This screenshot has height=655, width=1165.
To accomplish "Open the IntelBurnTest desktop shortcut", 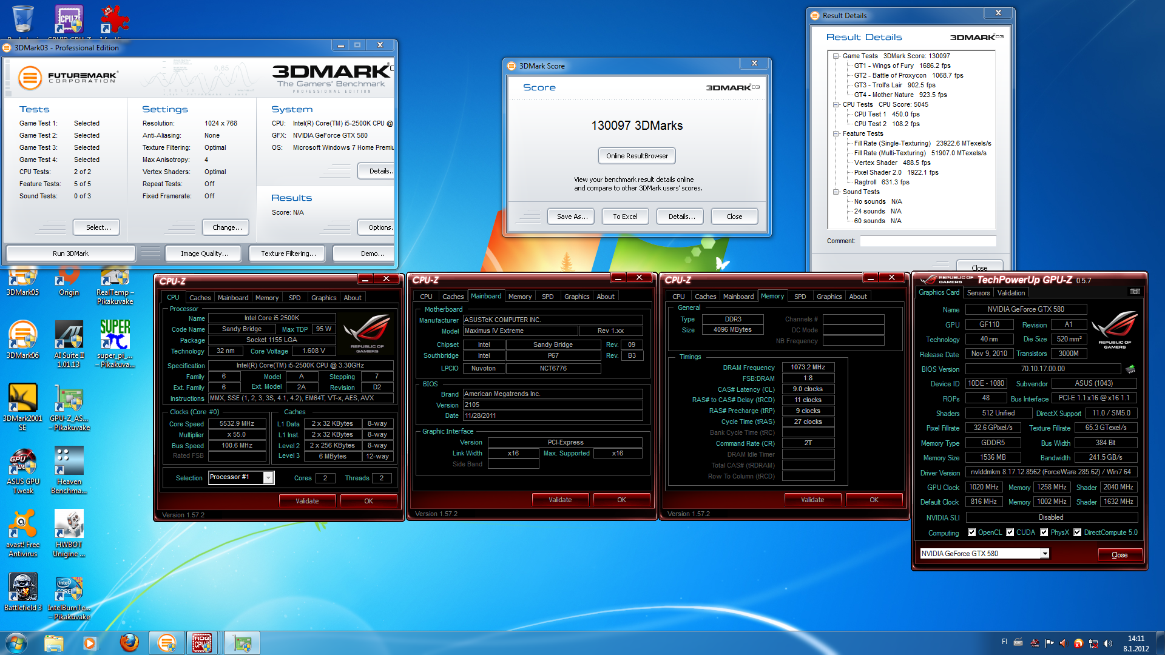I will (x=69, y=597).
